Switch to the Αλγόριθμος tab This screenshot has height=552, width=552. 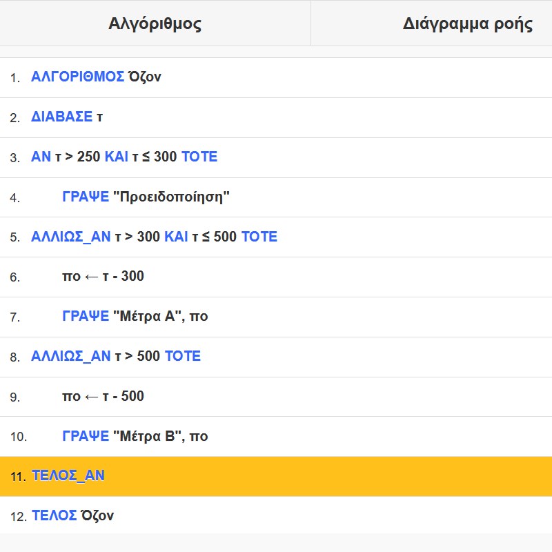(x=155, y=23)
